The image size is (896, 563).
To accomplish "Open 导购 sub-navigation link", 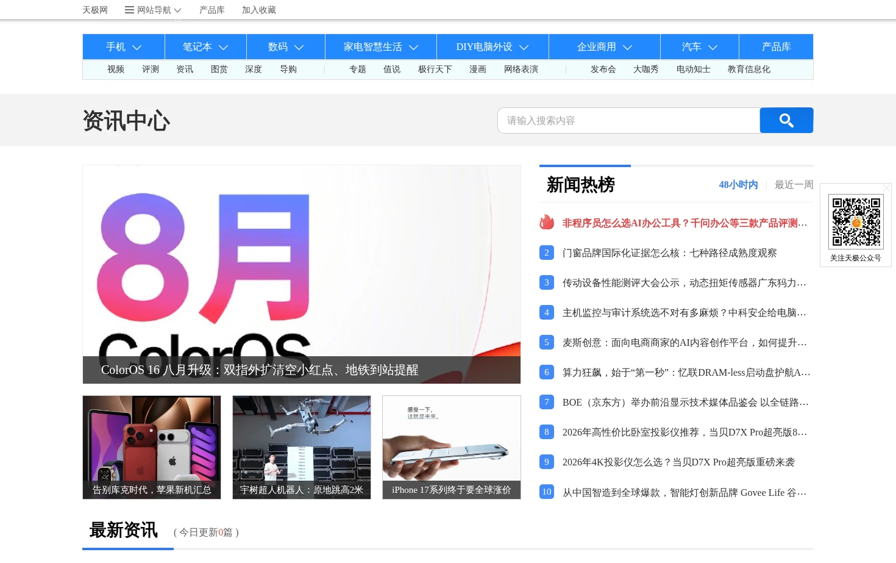I will pos(288,70).
